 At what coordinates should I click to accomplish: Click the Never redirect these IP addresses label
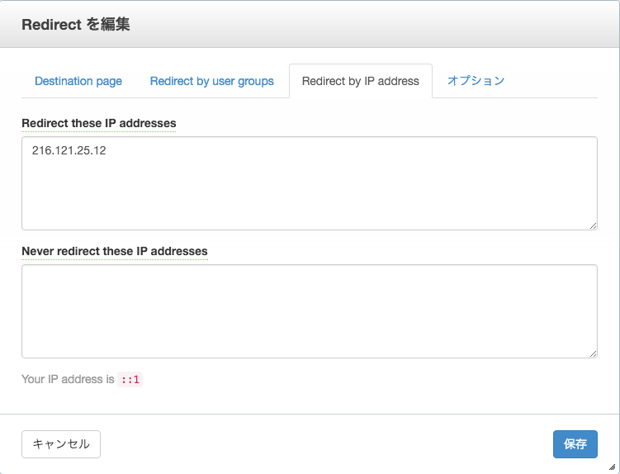tap(114, 251)
